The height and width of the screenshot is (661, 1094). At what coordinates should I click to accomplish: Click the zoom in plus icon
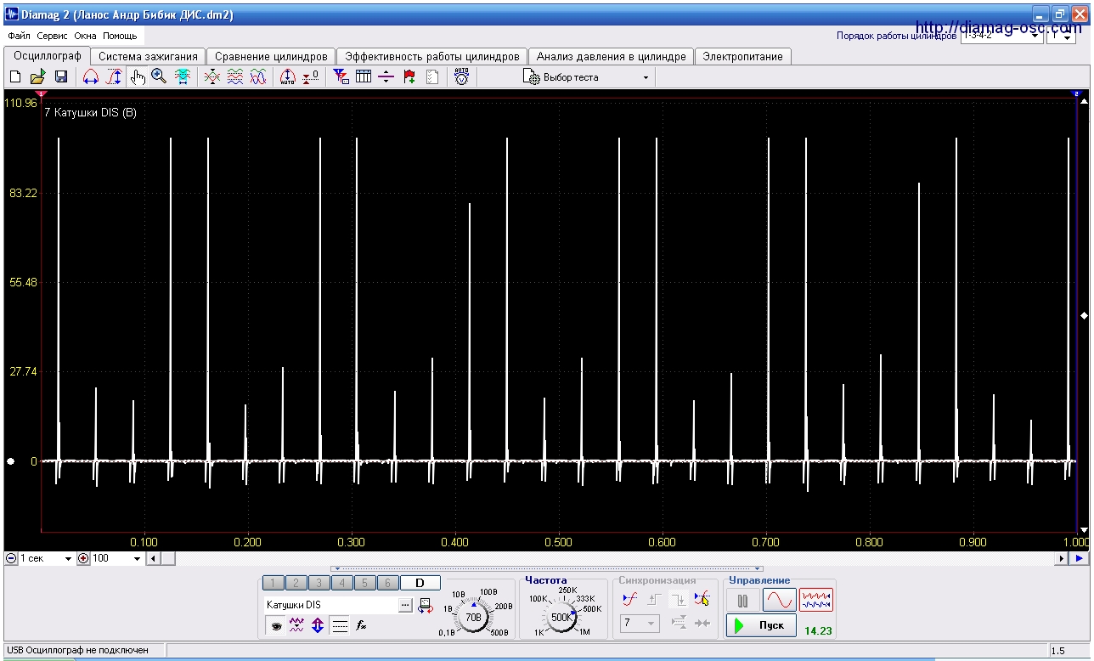[x=83, y=558]
